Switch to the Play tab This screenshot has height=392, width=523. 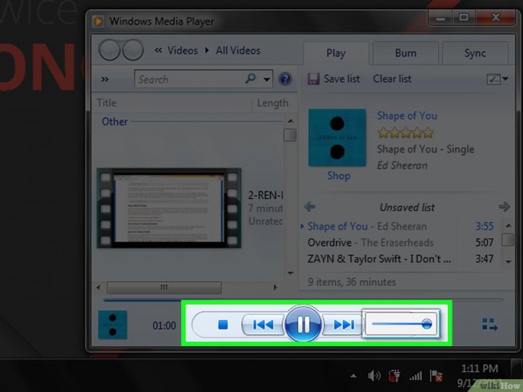(336, 53)
